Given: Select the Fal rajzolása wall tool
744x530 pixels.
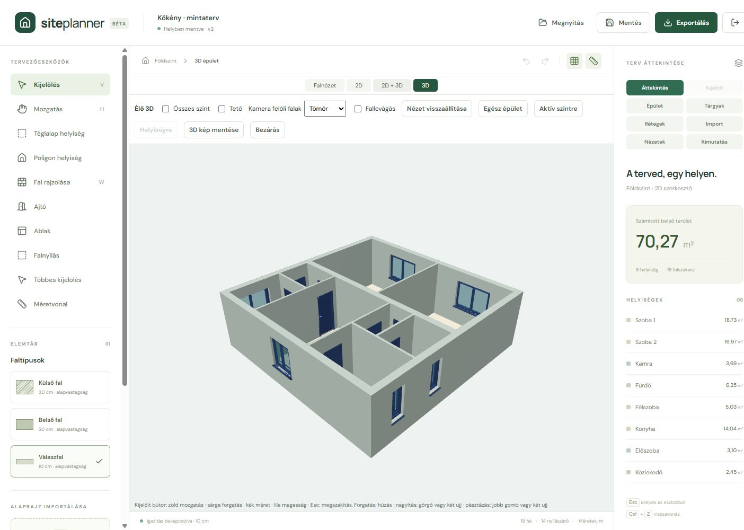Looking at the screenshot, I should click(x=60, y=182).
